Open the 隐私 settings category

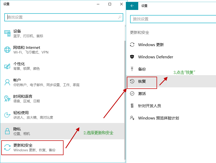(x=62, y=131)
